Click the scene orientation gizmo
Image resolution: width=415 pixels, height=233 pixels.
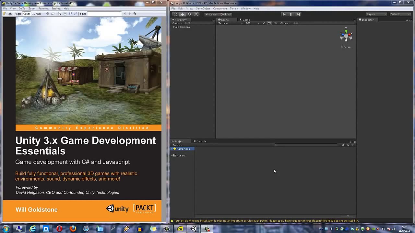tap(346, 35)
